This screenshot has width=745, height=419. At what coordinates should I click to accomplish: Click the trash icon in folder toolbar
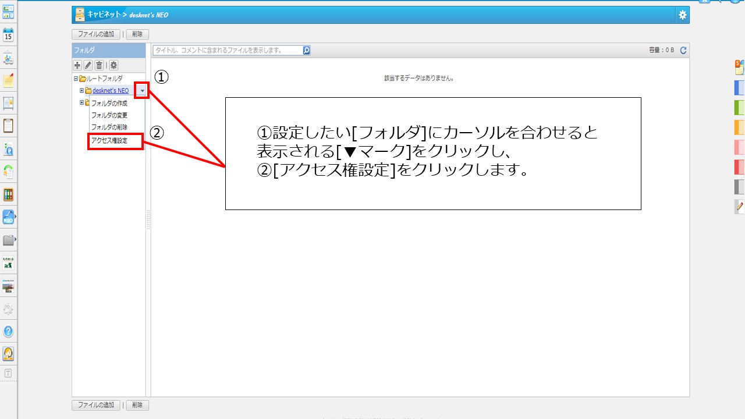pyautogui.click(x=100, y=65)
